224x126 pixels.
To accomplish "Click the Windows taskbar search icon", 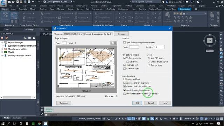I will coord(9,124).
